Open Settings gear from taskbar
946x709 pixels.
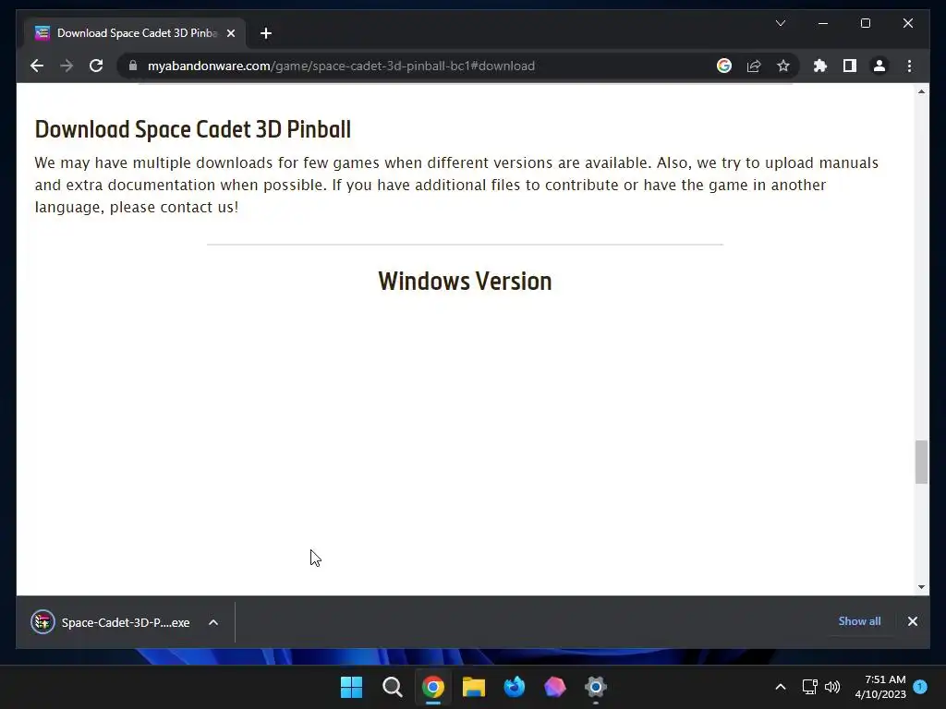[x=596, y=687]
